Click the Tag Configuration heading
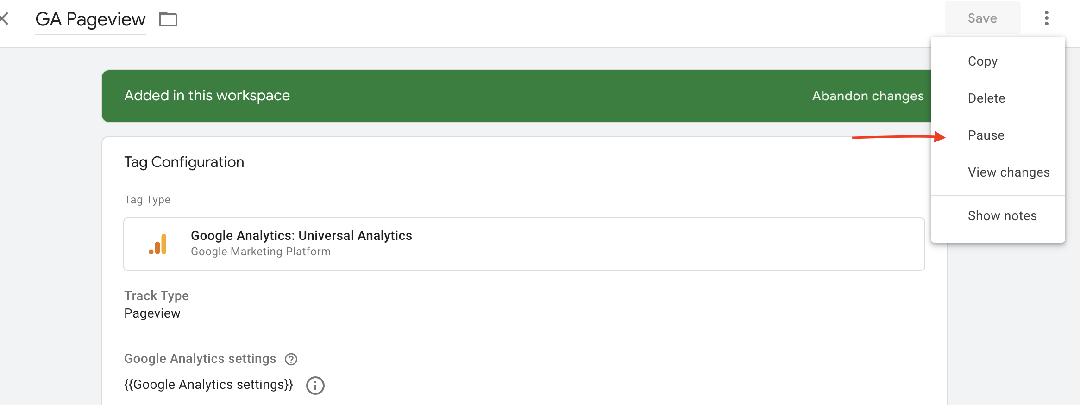This screenshot has height=405, width=1080. (x=184, y=162)
